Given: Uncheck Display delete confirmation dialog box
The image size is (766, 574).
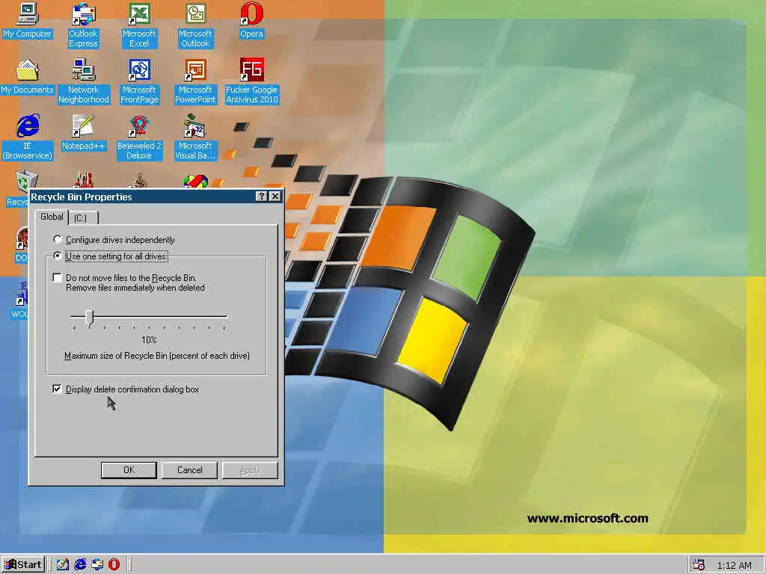Looking at the screenshot, I should [57, 389].
